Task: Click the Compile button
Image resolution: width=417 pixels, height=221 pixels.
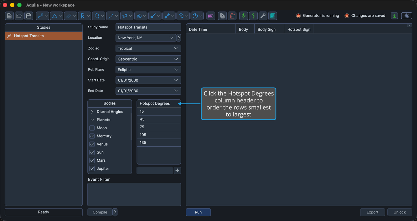Action: (100, 212)
